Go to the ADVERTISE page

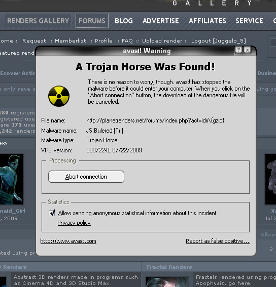161,21
